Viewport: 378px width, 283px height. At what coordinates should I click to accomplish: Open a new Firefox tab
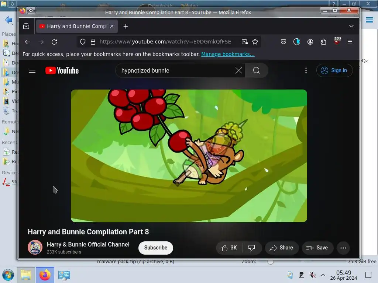click(126, 26)
